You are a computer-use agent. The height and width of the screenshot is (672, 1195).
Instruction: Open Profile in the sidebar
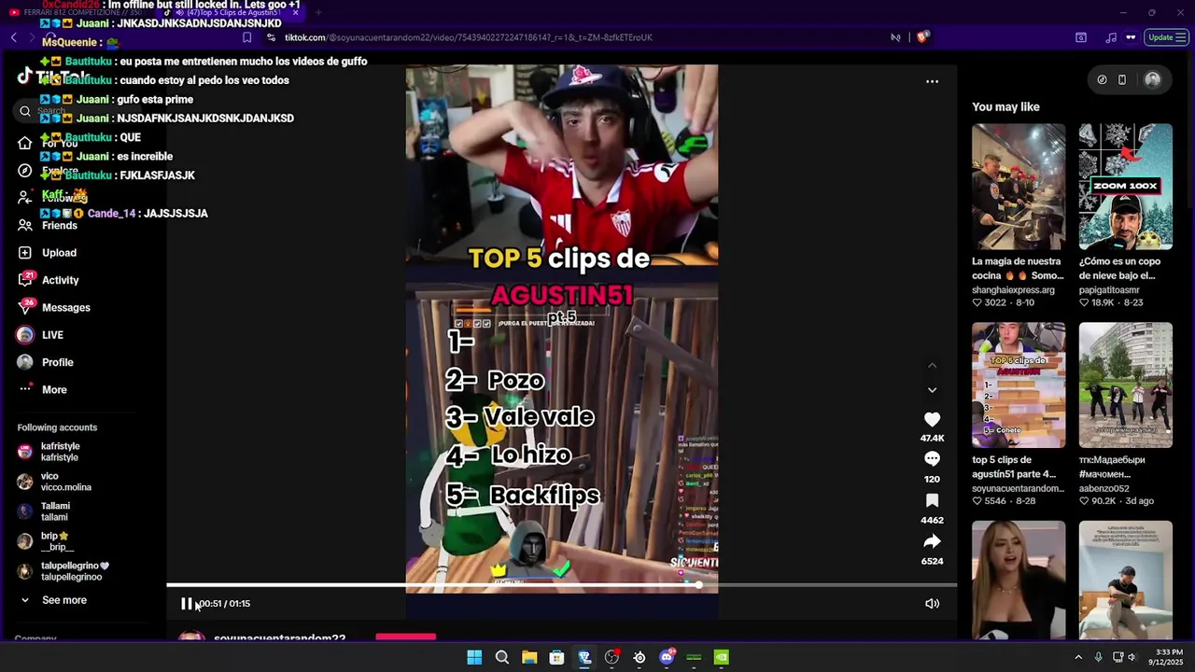pos(57,362)
